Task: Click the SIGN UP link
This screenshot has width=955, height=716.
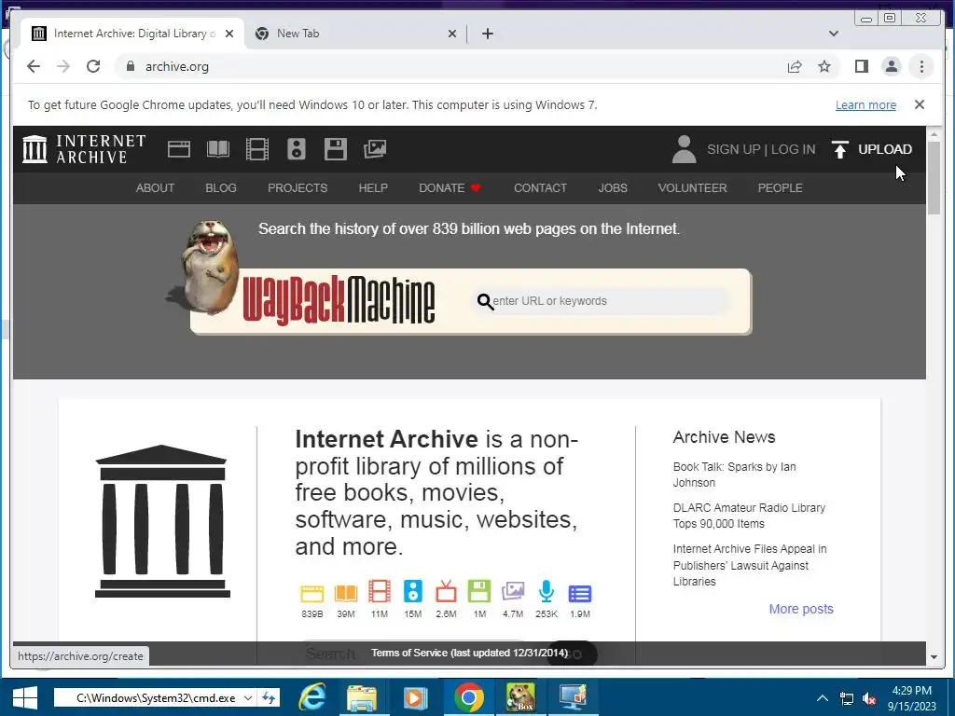Action: pyautogui.click(x=733, y=149)
